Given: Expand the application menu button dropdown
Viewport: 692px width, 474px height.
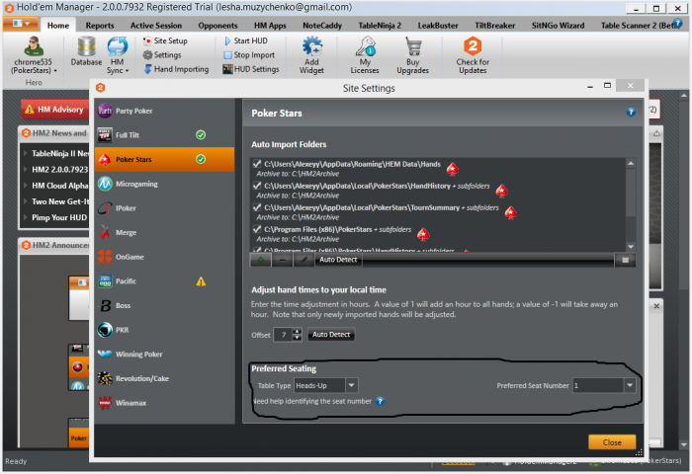Looking at the screenshot, I should click(x=20, y=24).
